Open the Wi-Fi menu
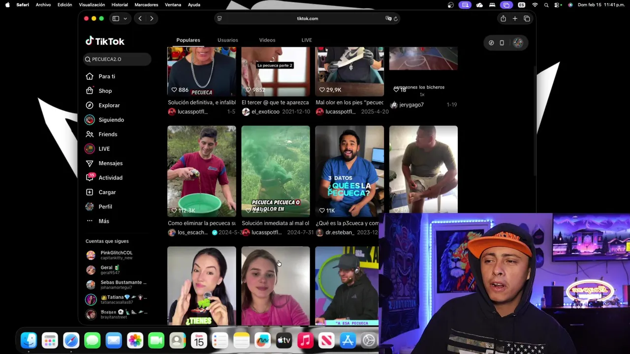Image resolution: width=630 pixels, height=354 pixels. point(535,5)
